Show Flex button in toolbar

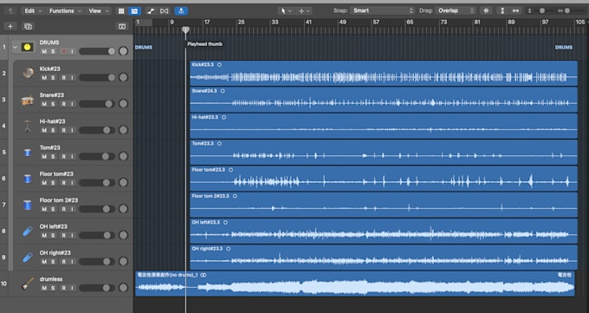pos(165,11)
